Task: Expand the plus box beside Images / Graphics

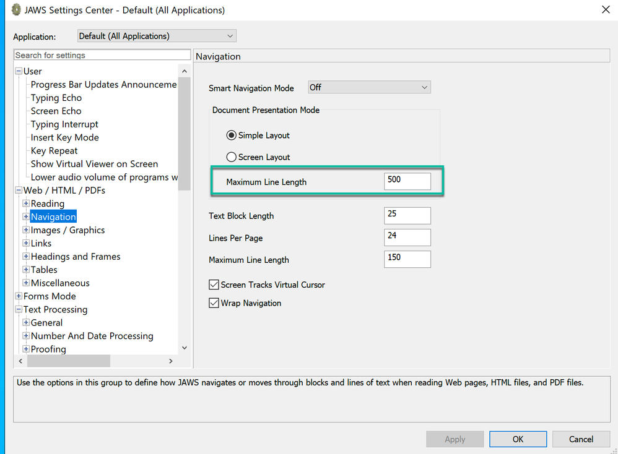Action: [x=26, y=230]
